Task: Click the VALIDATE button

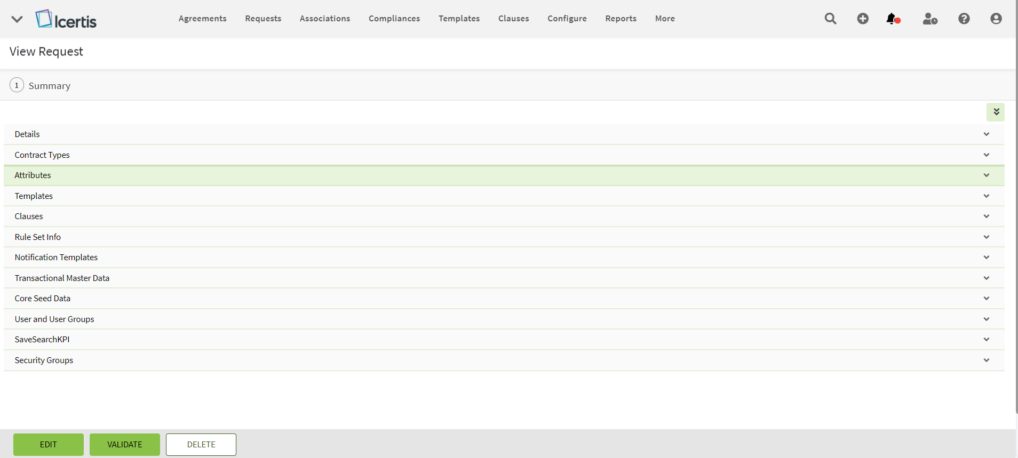Action: pyautogui.click(x=125, y=445)
